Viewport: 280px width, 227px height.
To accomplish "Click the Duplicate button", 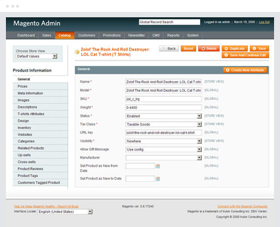I will (235, 49).
